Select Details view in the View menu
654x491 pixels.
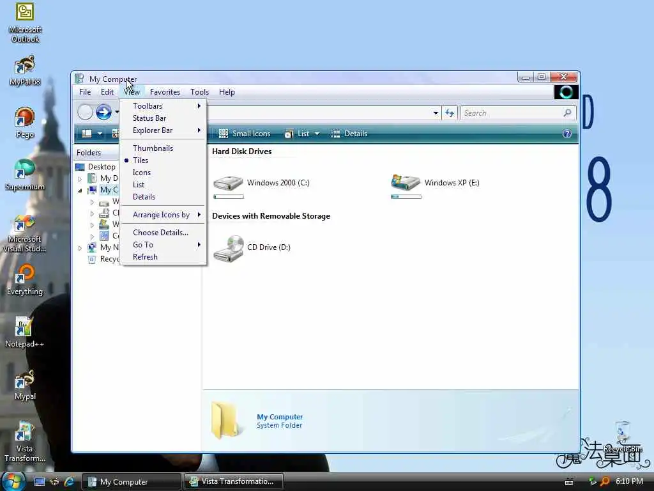[x=163, y=197]
